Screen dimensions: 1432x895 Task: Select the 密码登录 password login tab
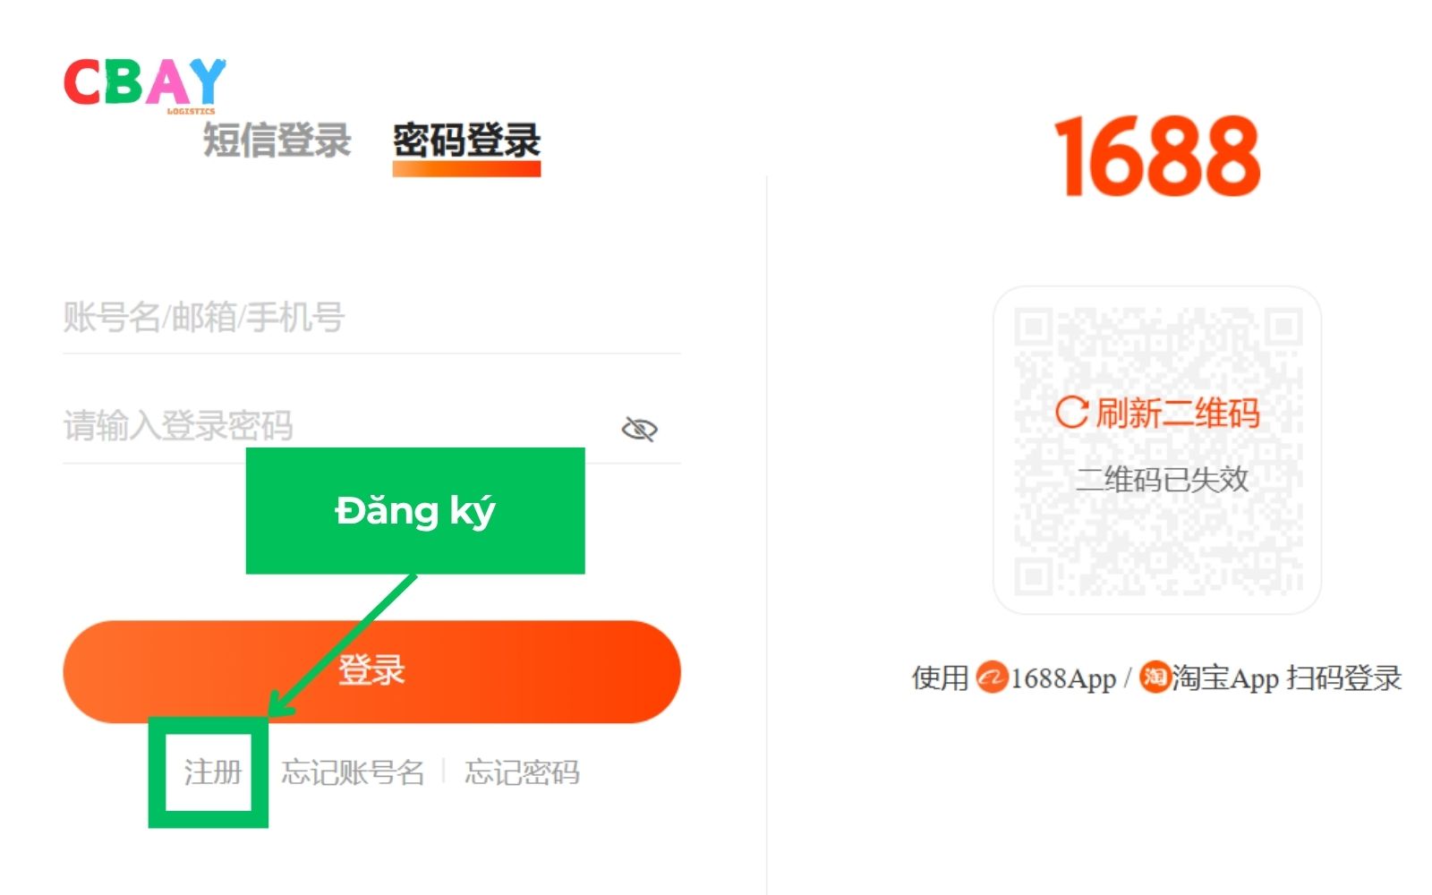(466, 141)
